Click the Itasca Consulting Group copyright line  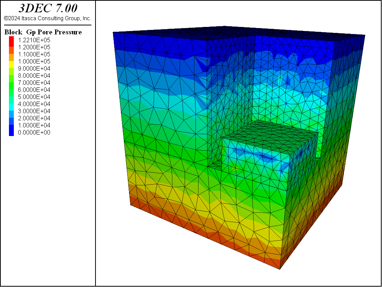pos(48,18)
